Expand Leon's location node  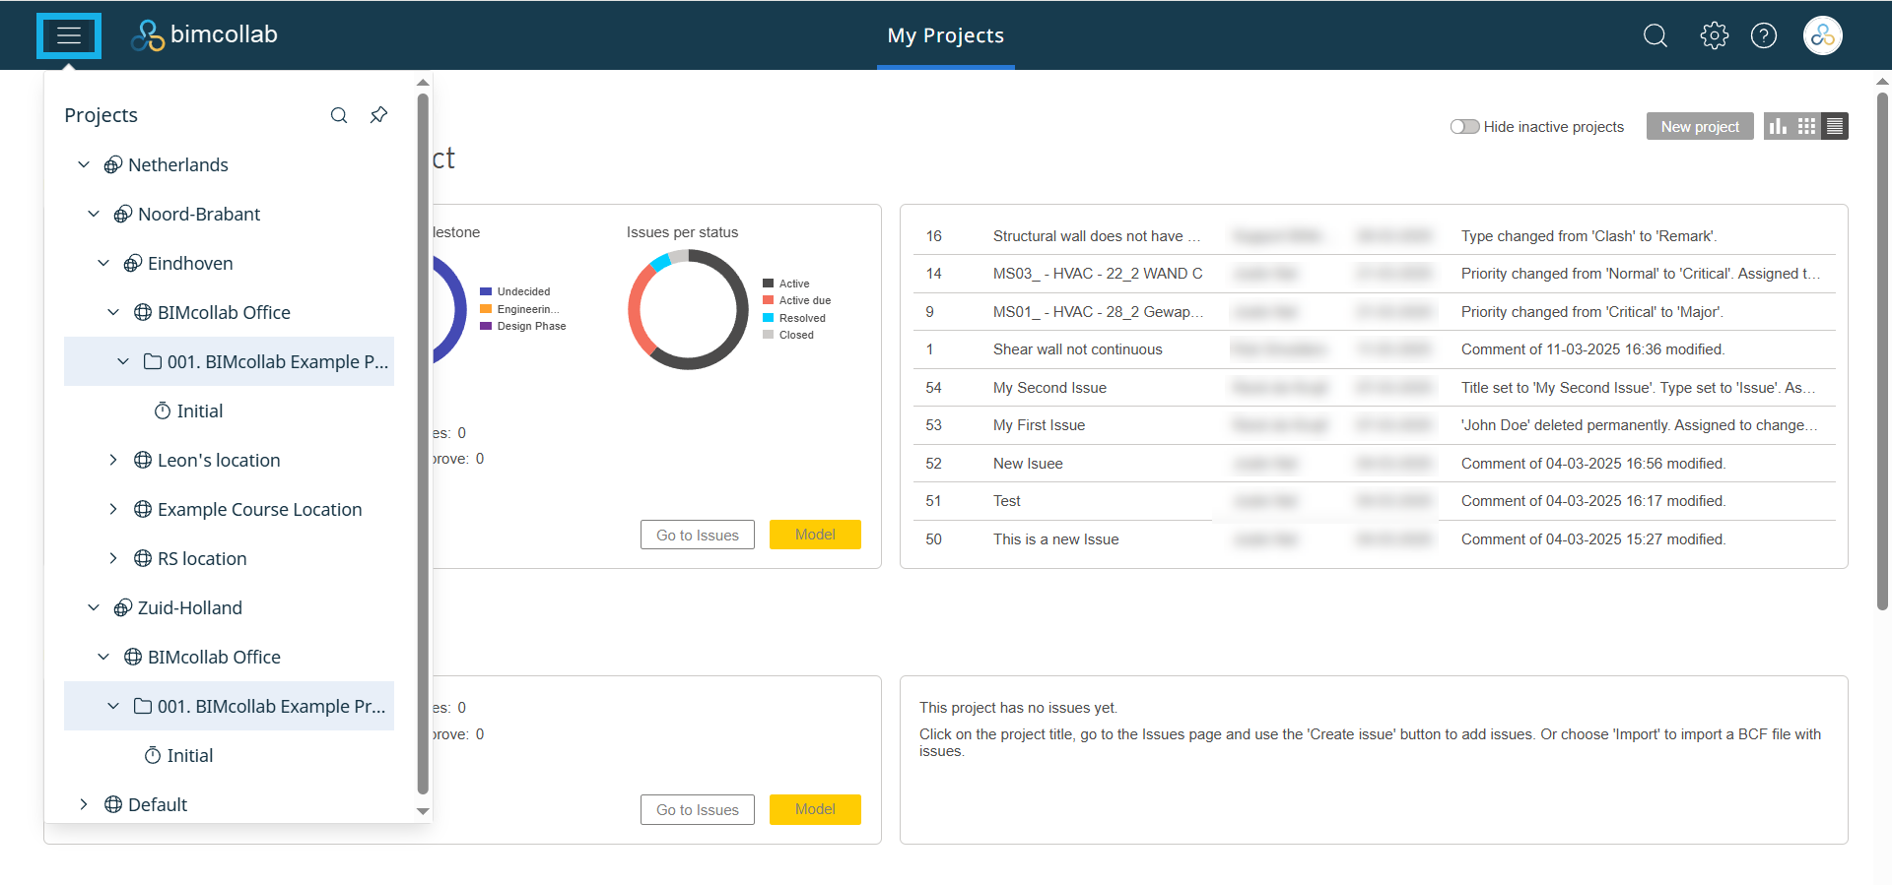click(113, 460)
